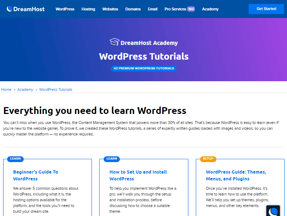This screenshot has height=216, width=287.
Task: Click the SETUP tag on Themes guide card
Action: [208, 159]
